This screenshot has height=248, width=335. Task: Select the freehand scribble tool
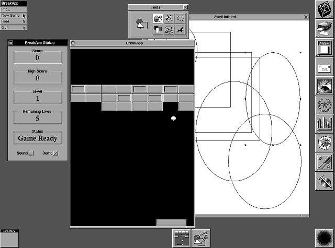pos(169,30)
